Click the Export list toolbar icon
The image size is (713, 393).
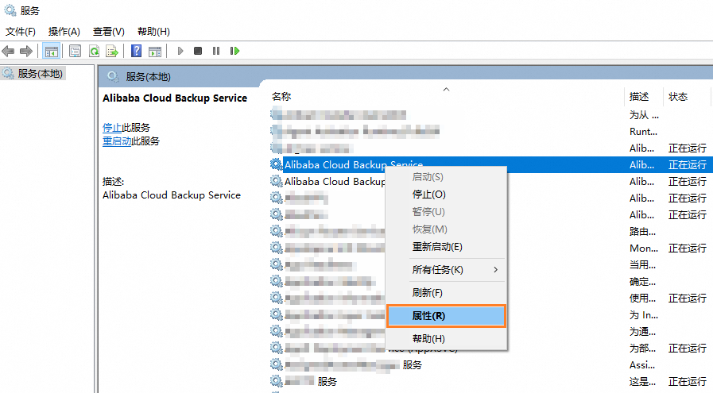click(x=112, y=51)
